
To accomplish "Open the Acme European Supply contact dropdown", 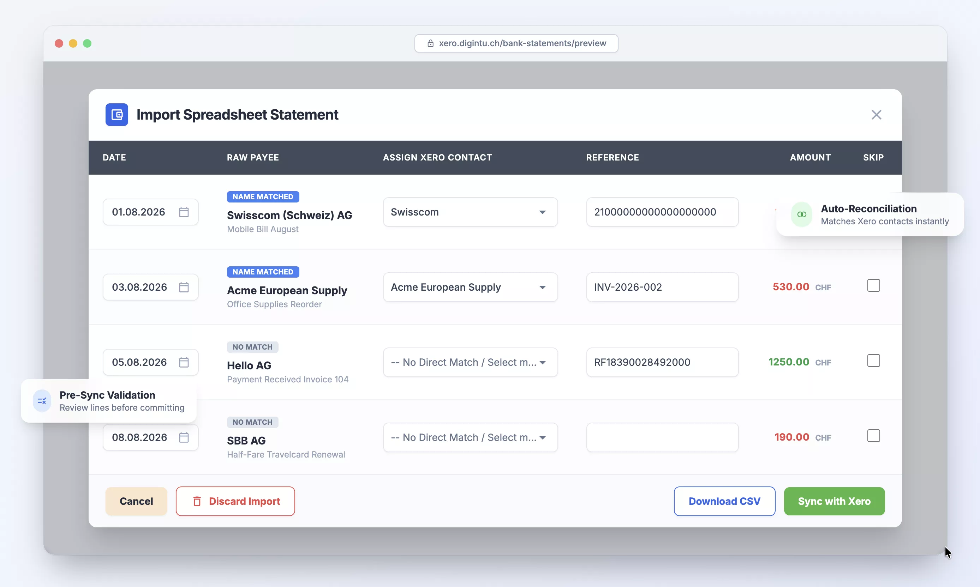I will click(470, 287).
